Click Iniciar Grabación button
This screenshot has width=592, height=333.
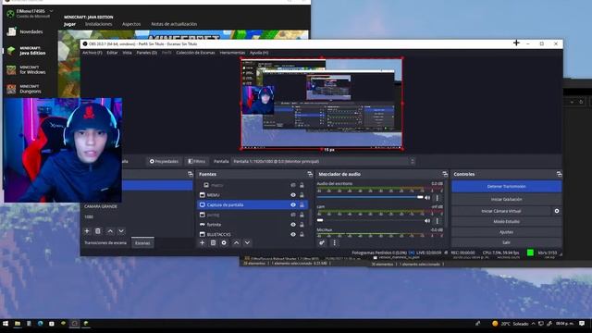(x=506, y=200)
